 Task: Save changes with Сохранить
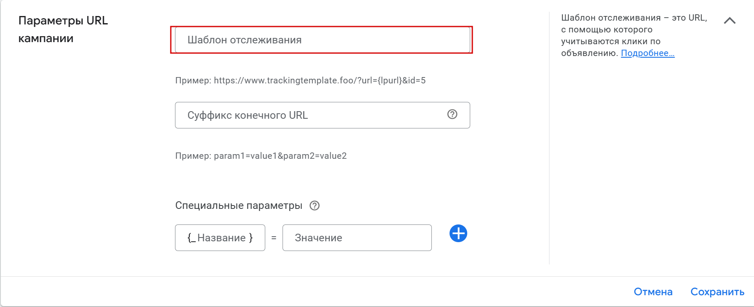tap(717, 292)
